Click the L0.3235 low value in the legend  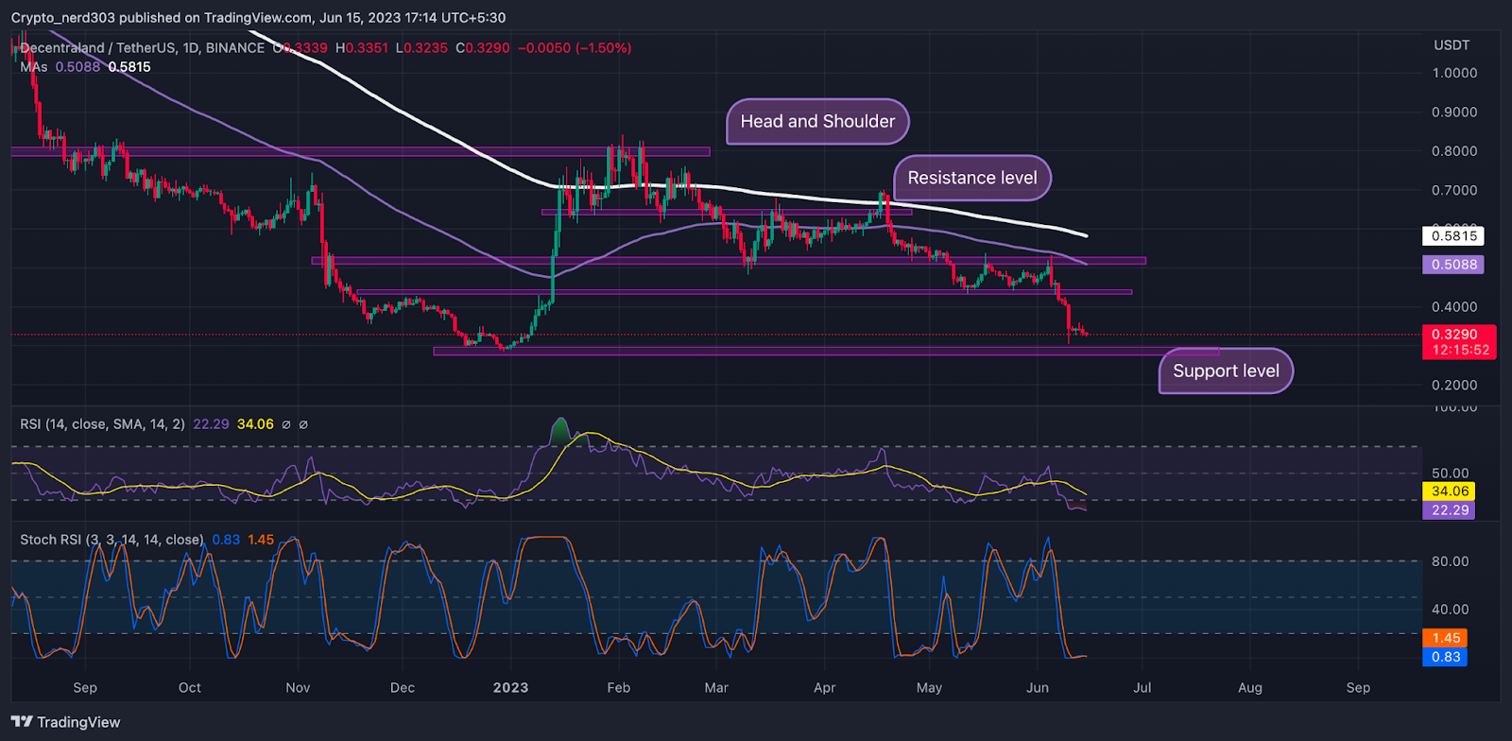(x=421, y=47)
